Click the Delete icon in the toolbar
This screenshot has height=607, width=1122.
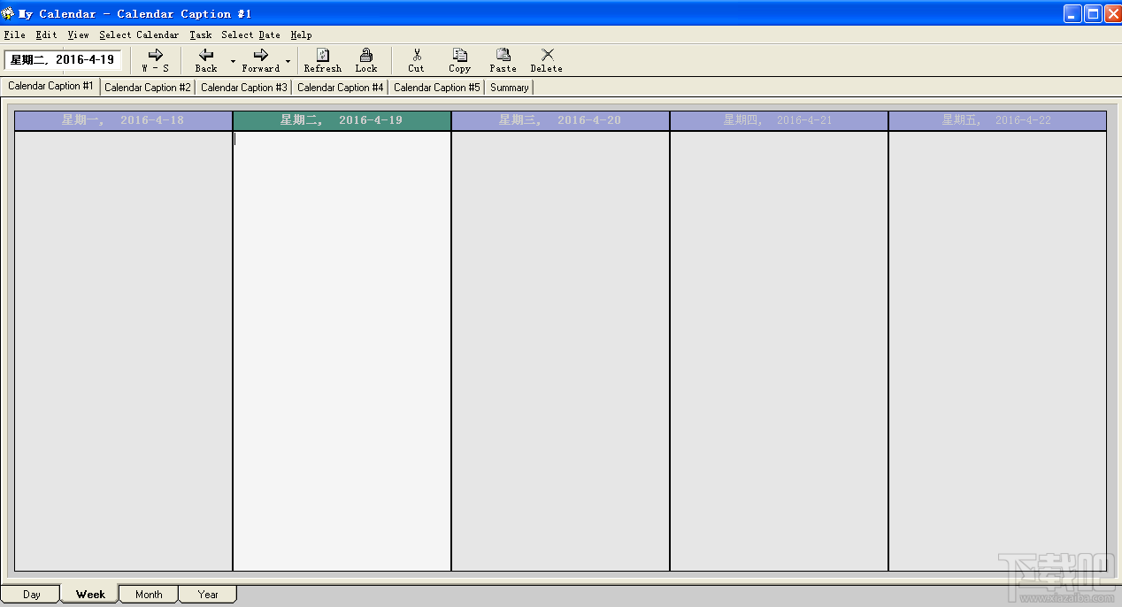[x=546, y=60]
